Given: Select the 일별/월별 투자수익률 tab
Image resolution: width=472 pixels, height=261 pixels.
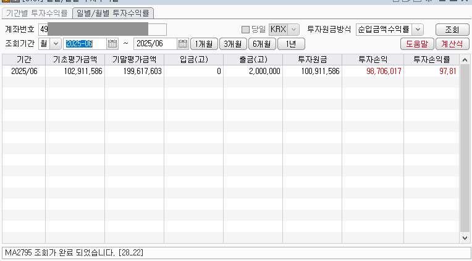Looking at the screenshot, I should 112,13.
